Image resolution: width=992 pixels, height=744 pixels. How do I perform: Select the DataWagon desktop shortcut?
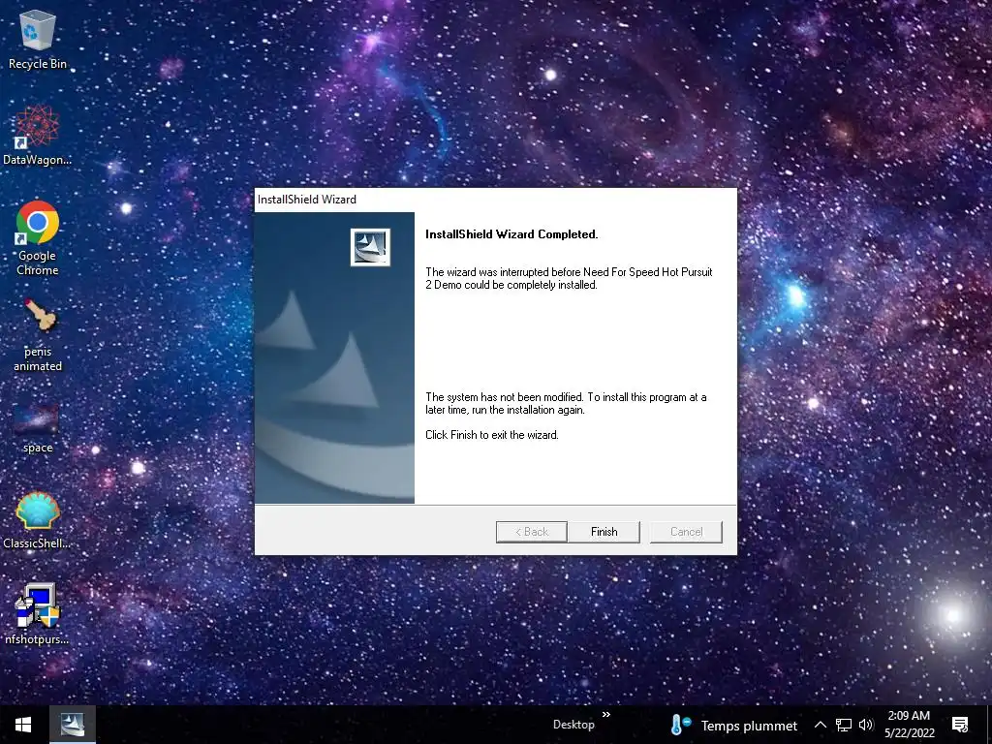tap(38, 136)
